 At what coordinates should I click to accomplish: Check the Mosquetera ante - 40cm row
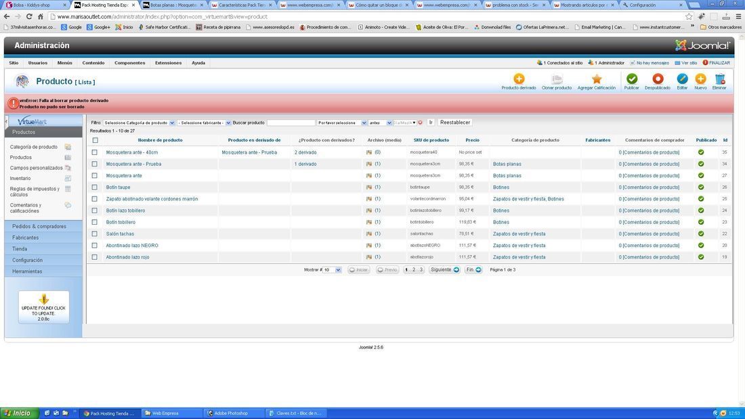click(x=95, y=152)
